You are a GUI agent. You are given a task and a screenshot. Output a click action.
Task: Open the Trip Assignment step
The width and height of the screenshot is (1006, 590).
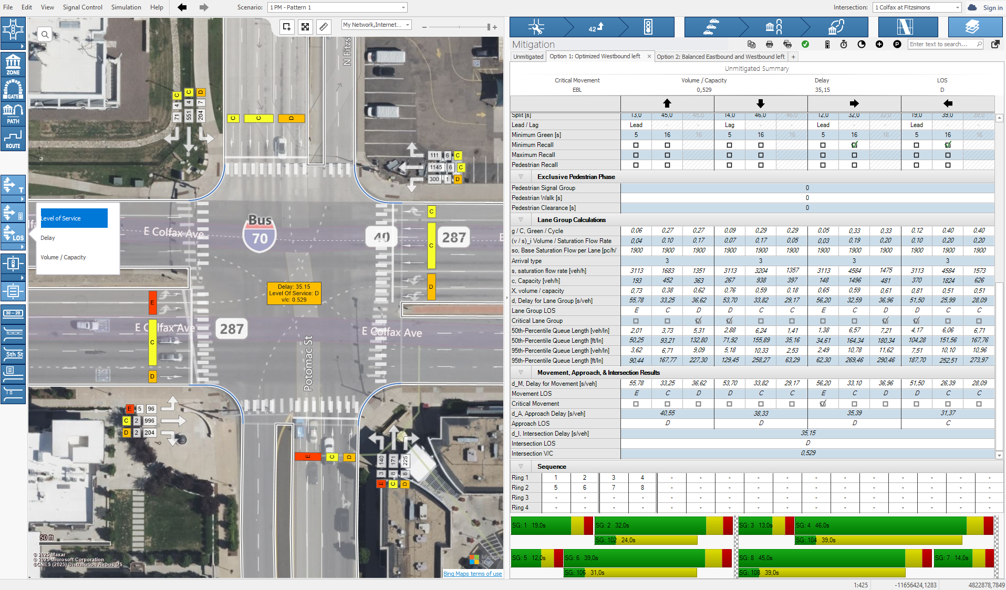836,27
